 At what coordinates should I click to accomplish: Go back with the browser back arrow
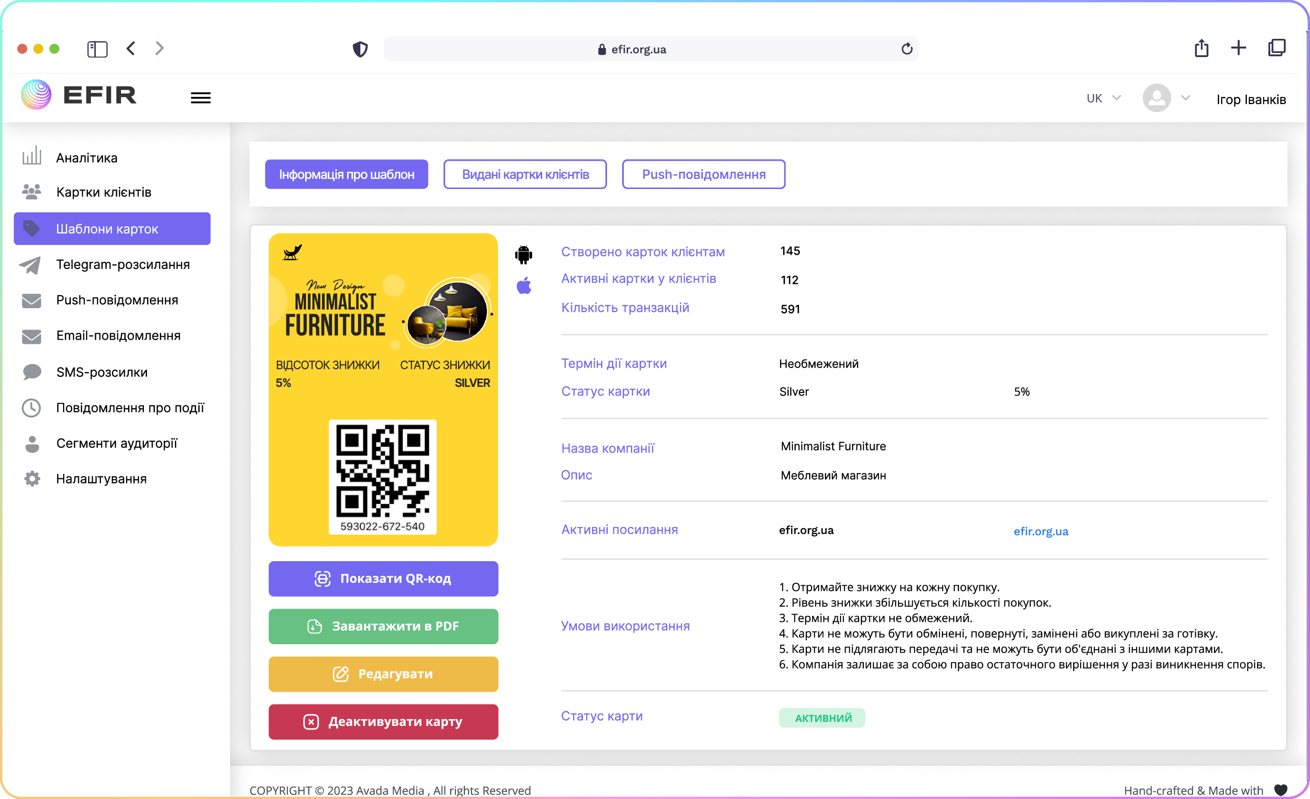click(131, 48)
